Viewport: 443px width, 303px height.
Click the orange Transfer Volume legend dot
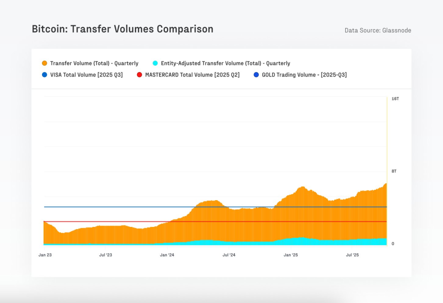[x=44, y=63]
